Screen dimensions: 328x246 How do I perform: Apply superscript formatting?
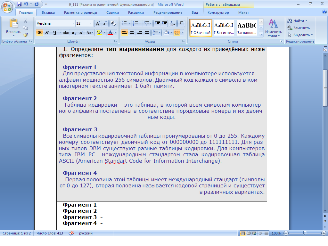point(81,33)
